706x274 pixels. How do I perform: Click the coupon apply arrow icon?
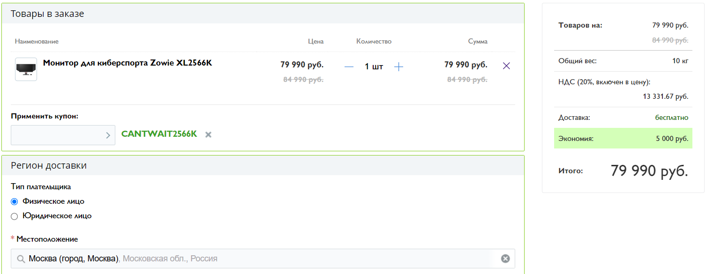pos(108,135)
